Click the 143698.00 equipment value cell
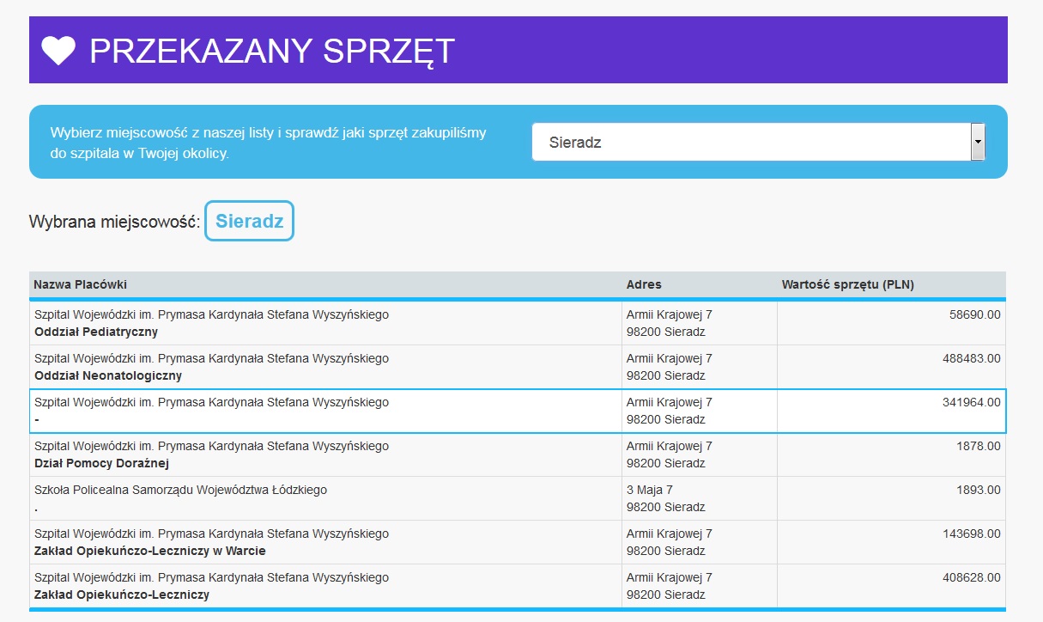This screenshot has width=1043, height=622. pos(890,542)
